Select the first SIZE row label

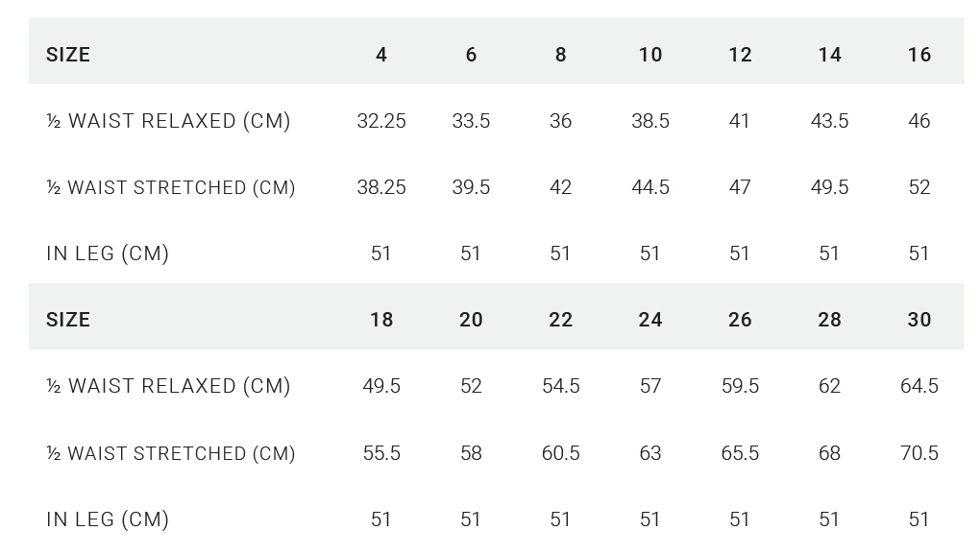(x=68, y=55)
